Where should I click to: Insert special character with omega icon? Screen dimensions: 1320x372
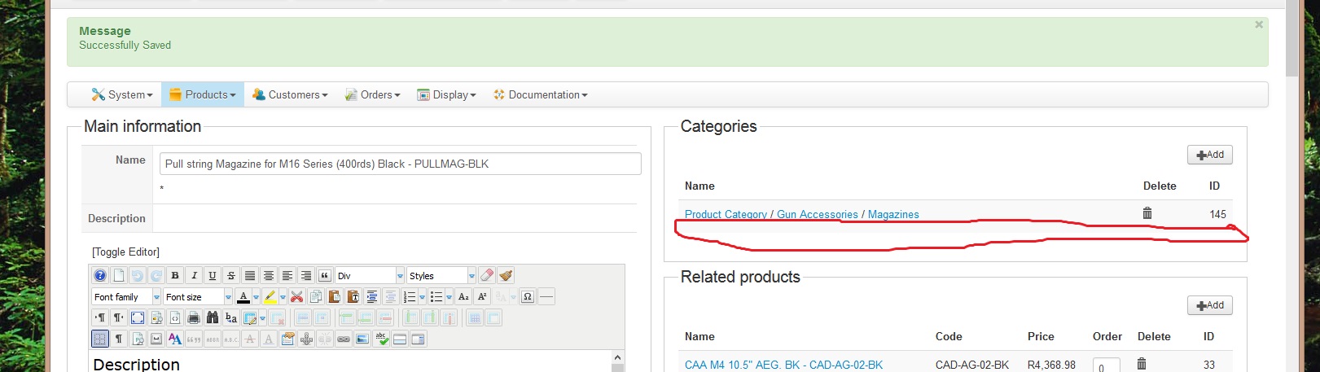pyautogui.click(x=528, y=297)
